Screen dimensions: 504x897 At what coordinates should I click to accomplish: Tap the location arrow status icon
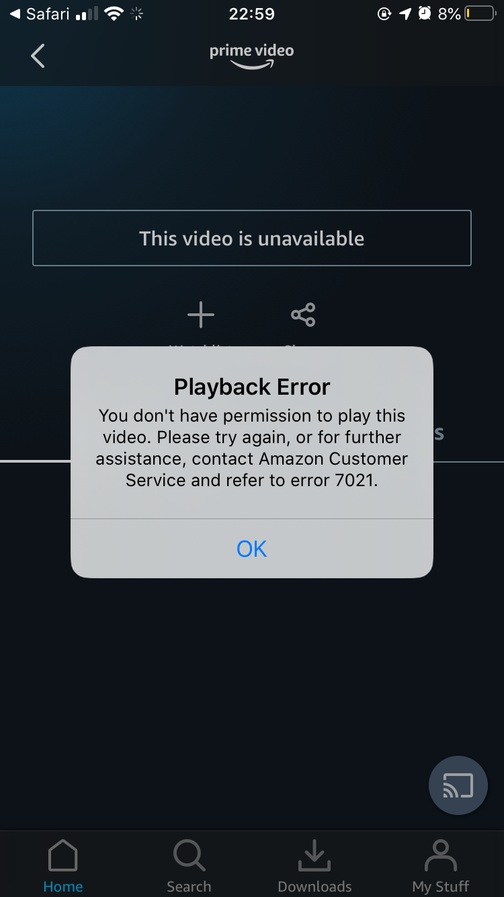[405, 13]
